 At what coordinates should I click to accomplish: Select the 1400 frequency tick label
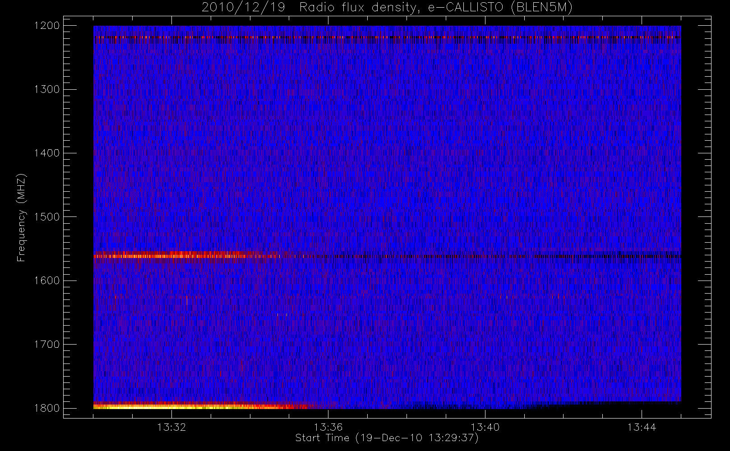47,153
